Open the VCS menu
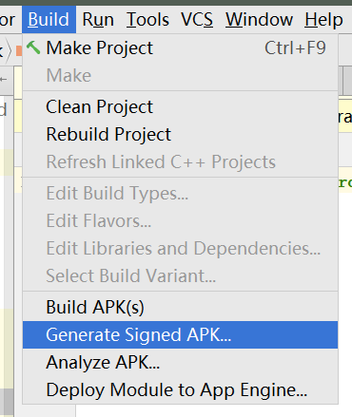352x417 pixels. [x=197, y=20]
